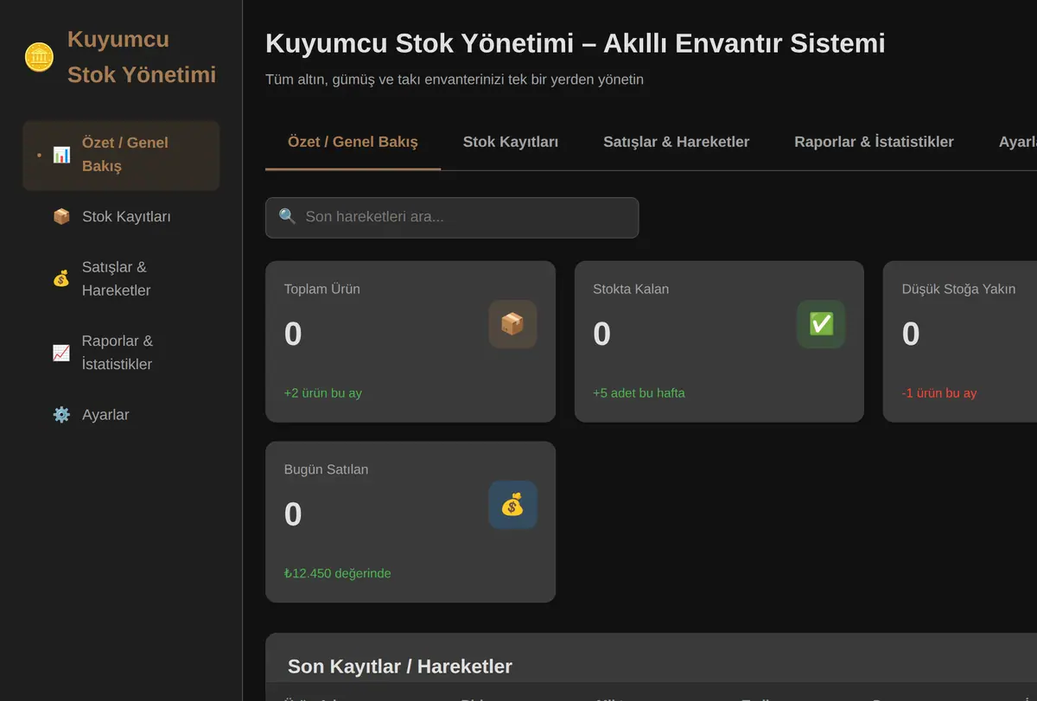Click the package icon in the Toplam Ürün card
Viewport: 1037px width, 701px height.
point(512,324)
